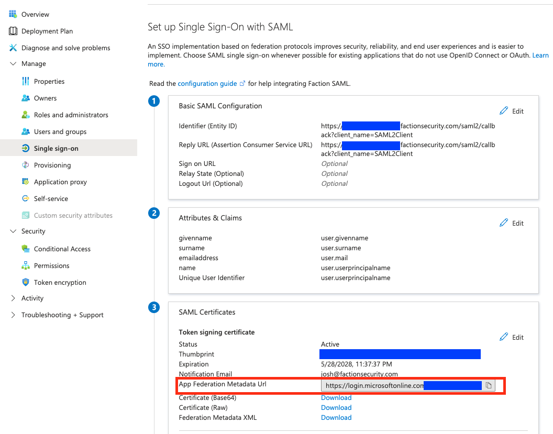The height and width of the screenshot is (434, 553).
Task: Click the Security section label
Action: point(33,231)
